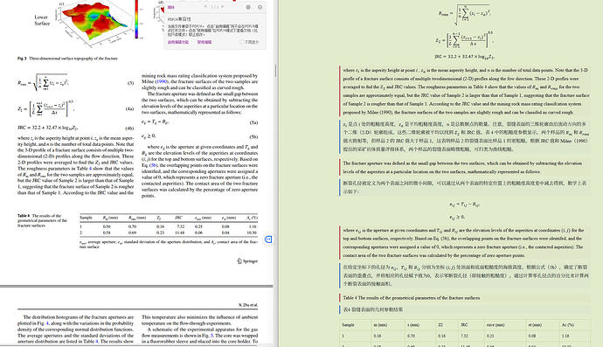Click the 'JRC = 32.2 + 32.47' equation in translation panel
Viewport: 603px width, 347px height.
pos(464,57)
